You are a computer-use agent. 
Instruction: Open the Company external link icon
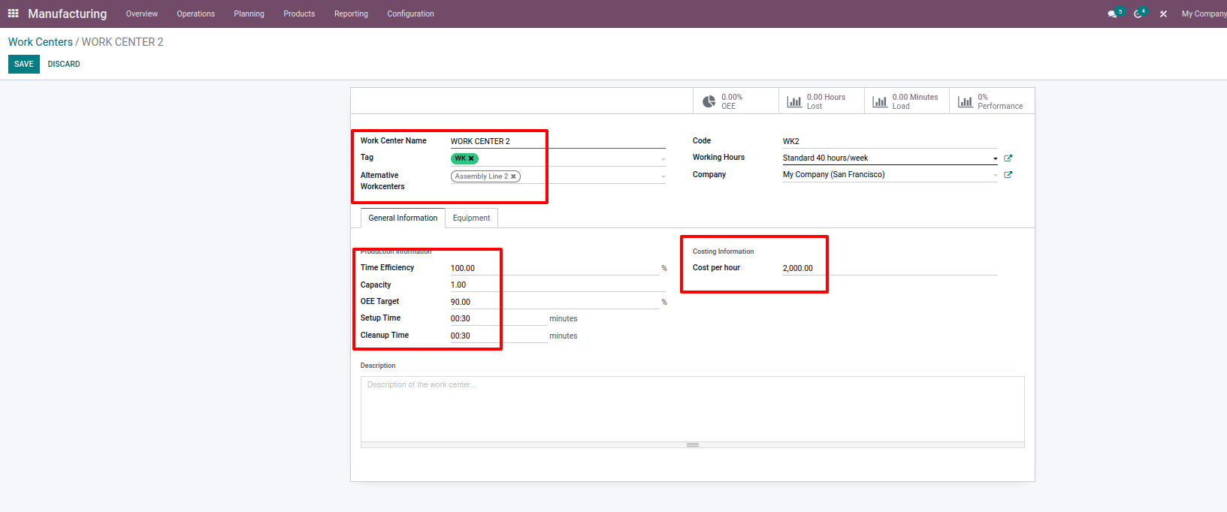(x=1008, y=175)
